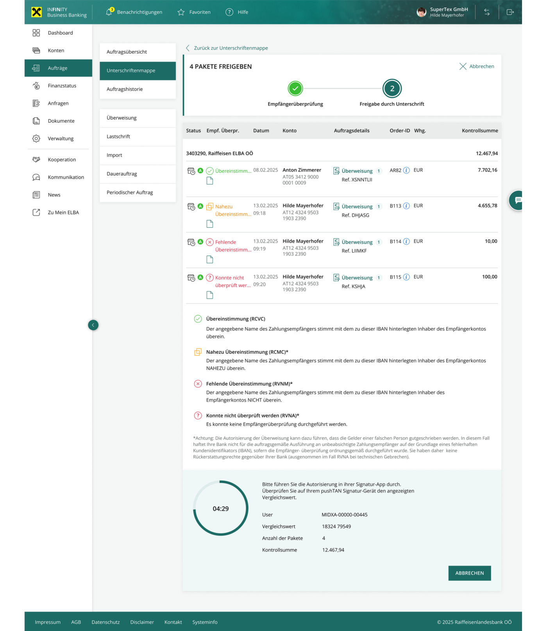This screenshot has height=631, width=547.
Task: Click info icon next to Order-ID B115
Action: coord(406,277)
